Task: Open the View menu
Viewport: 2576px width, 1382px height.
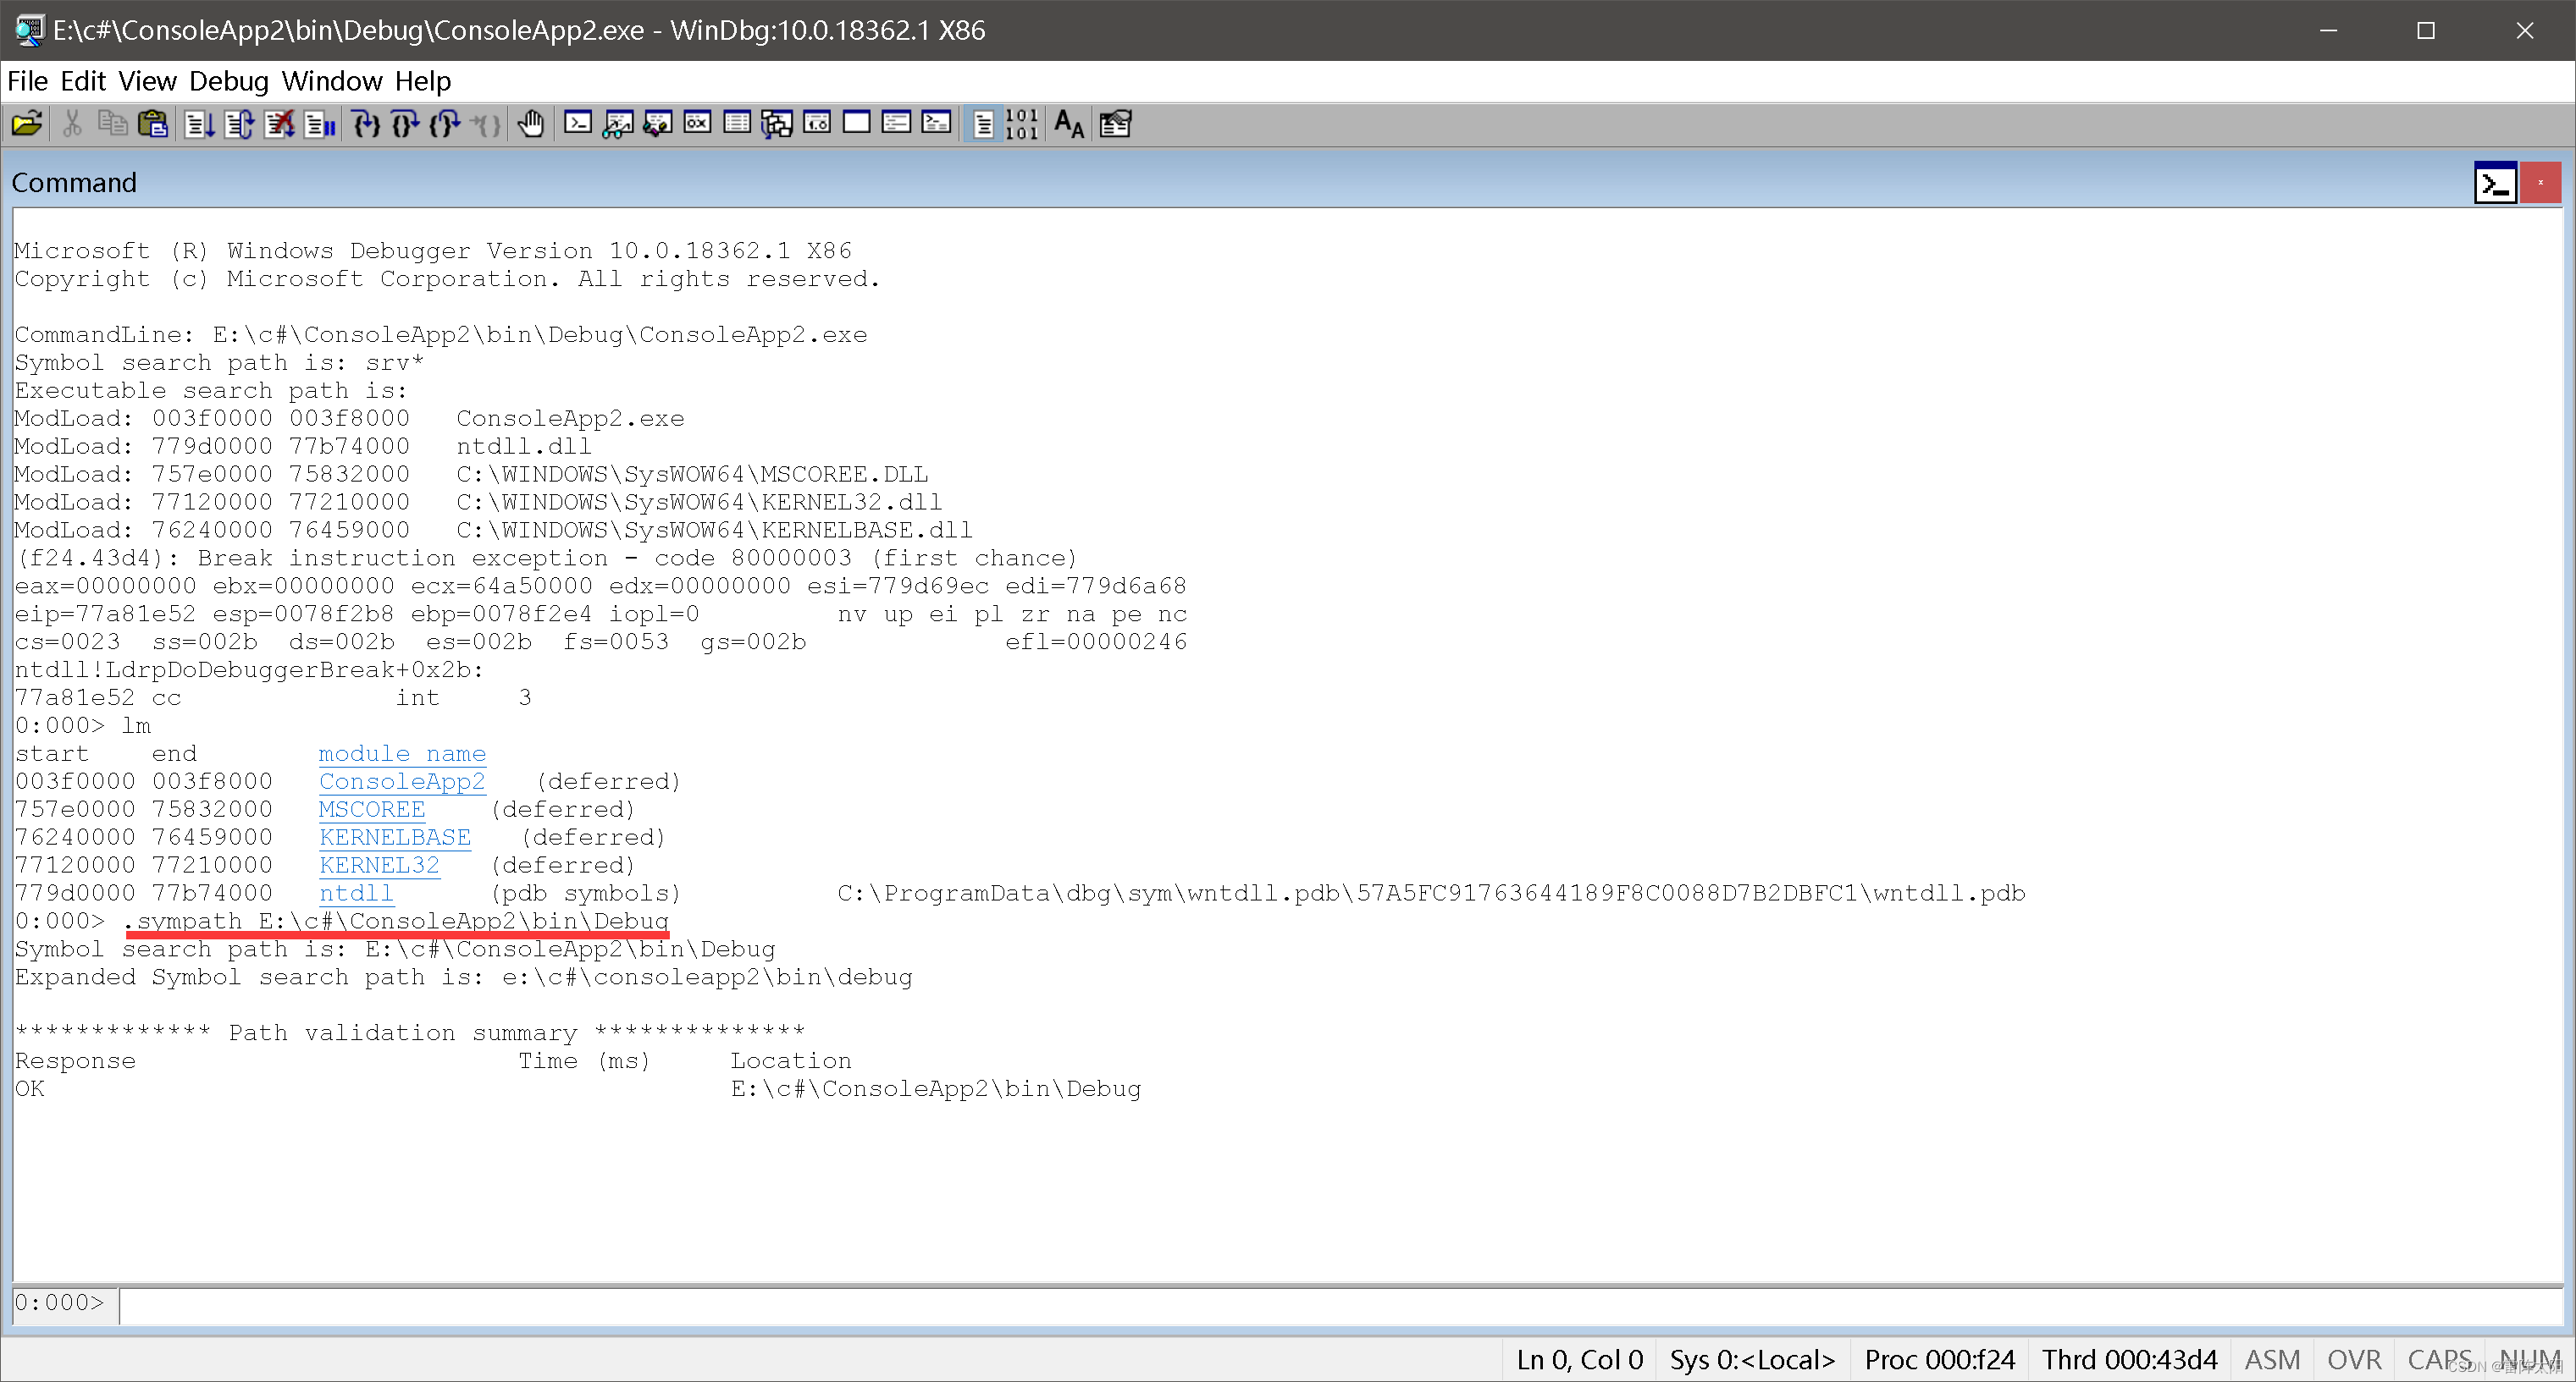Action: point(147,81)
